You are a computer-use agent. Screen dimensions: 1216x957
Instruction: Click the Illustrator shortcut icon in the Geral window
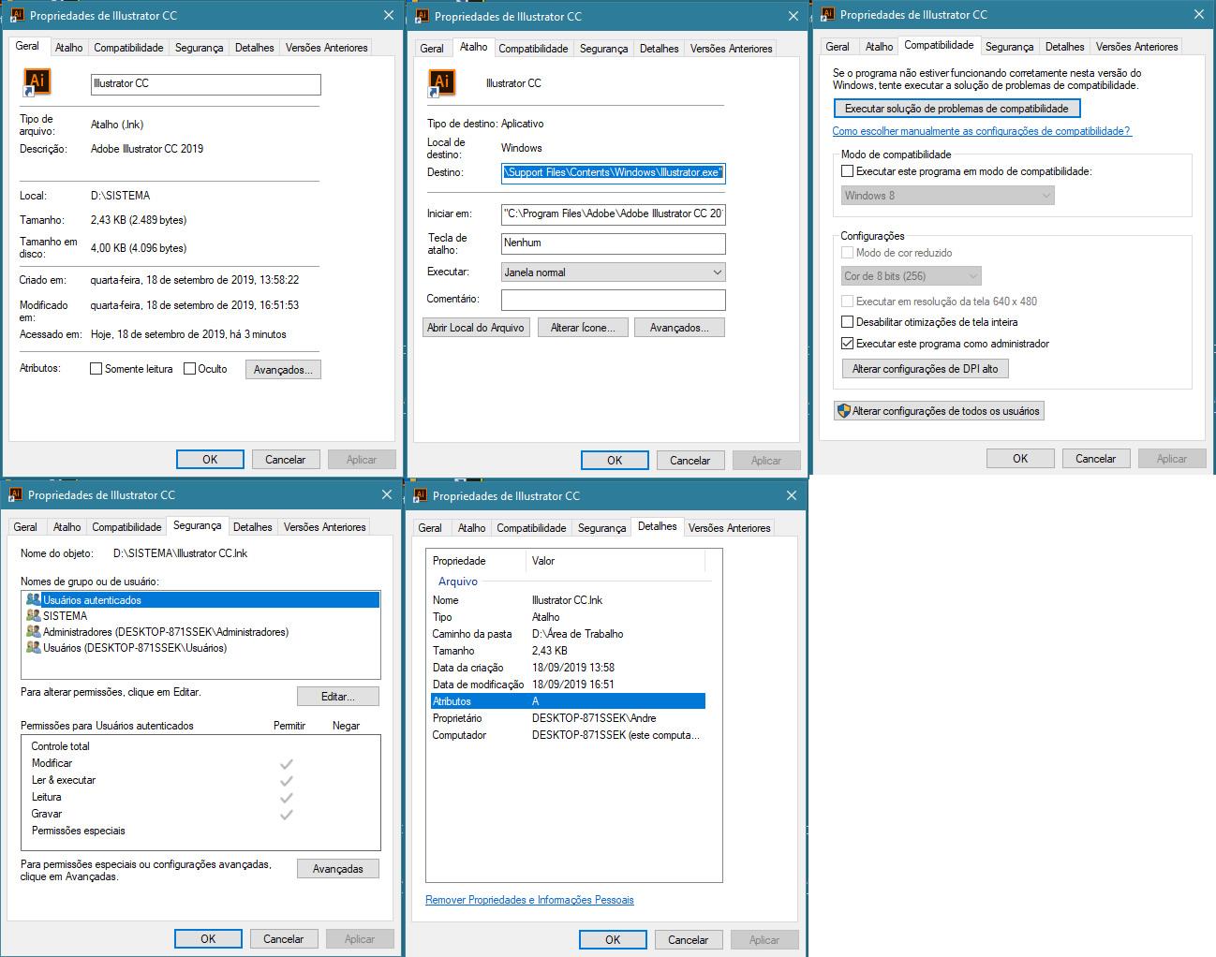pos(37,82)
